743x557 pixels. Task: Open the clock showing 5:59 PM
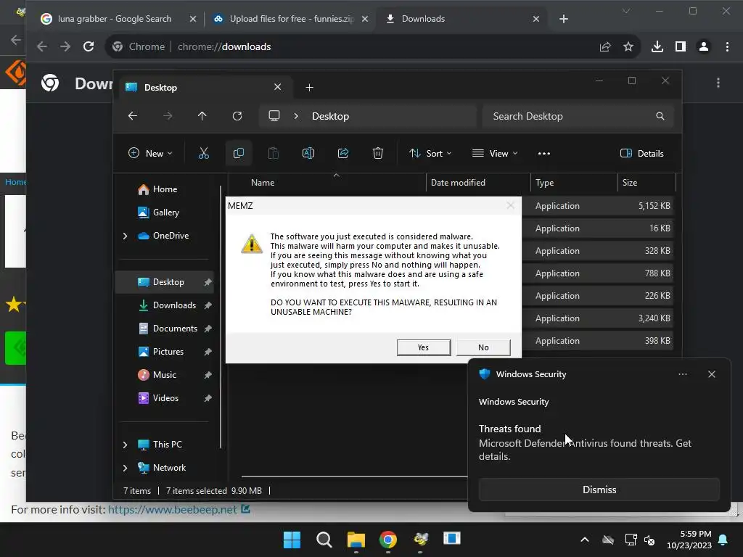click(689, 540)
